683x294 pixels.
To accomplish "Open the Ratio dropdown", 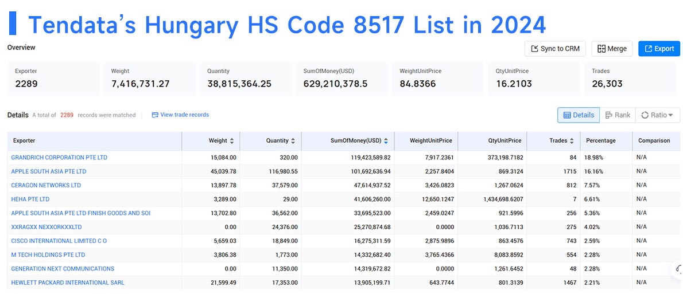I will pos(657,115).
